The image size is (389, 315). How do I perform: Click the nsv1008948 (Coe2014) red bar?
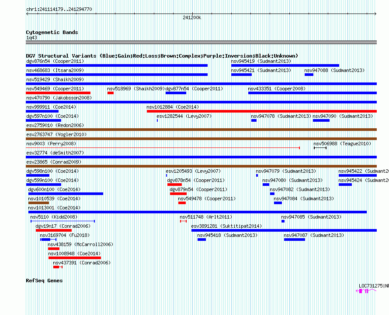75,258
